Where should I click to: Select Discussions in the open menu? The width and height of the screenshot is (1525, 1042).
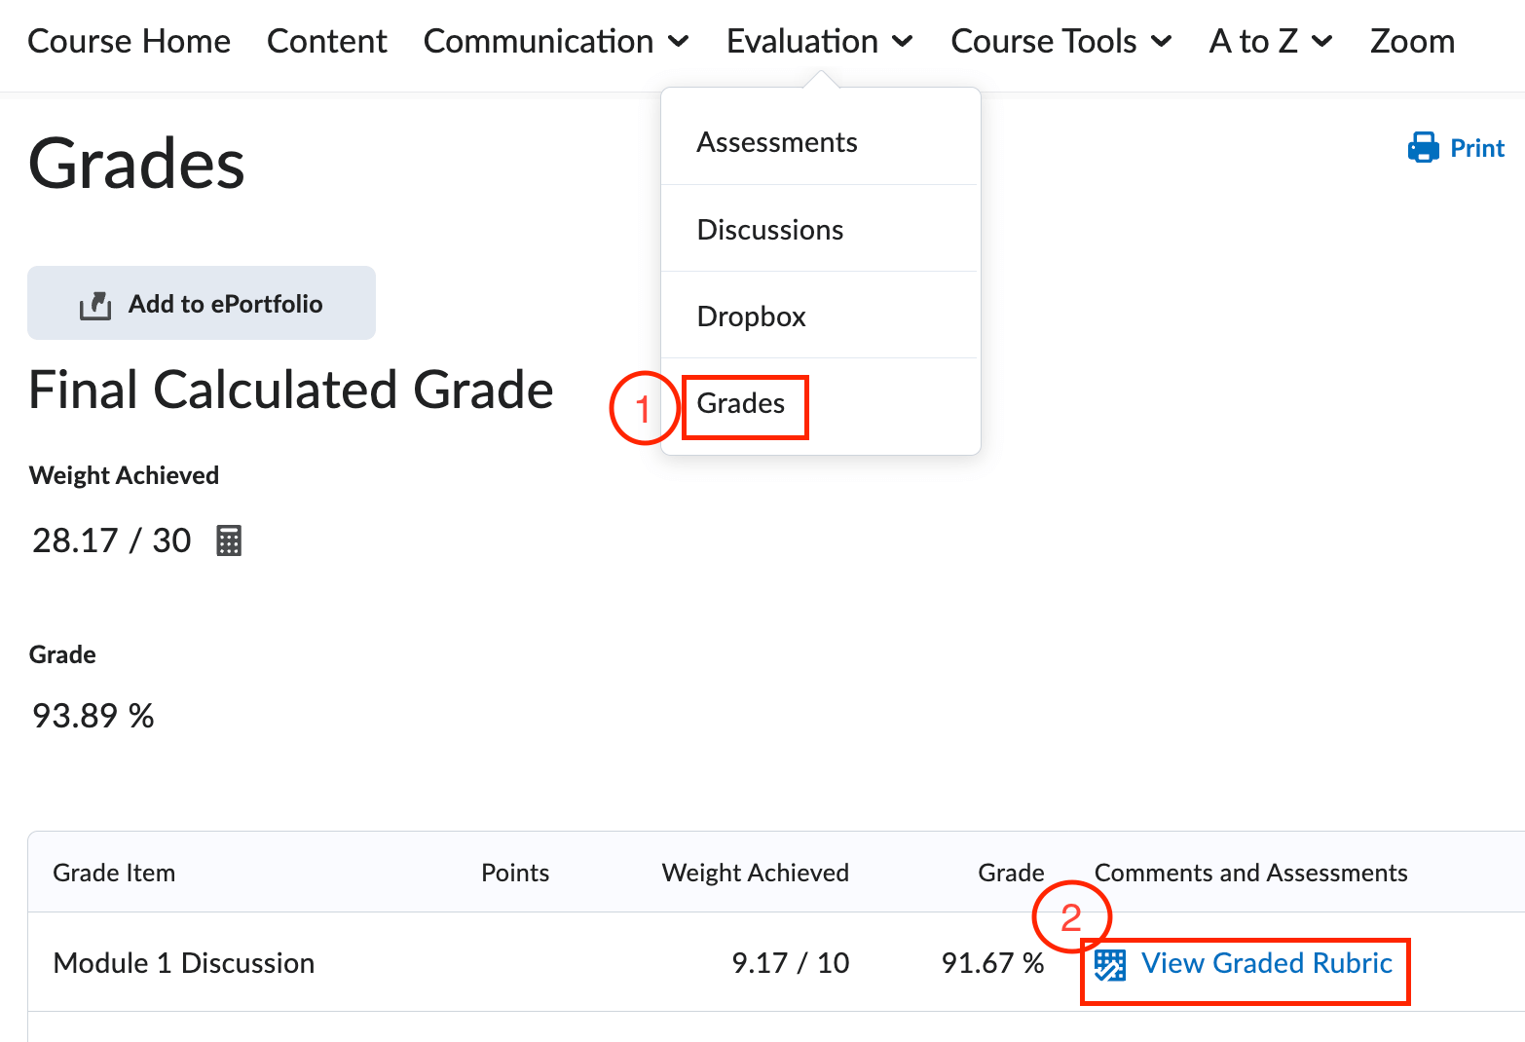tap(769, 229)
